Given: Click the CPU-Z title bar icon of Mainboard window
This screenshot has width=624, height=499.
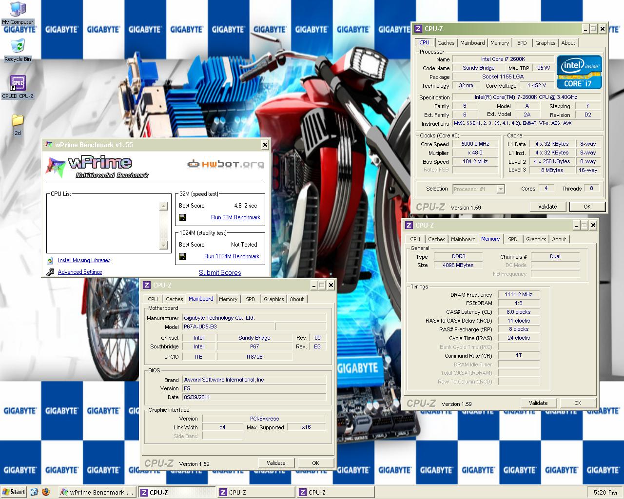Looking at the screenshot, I should (147, 285).
